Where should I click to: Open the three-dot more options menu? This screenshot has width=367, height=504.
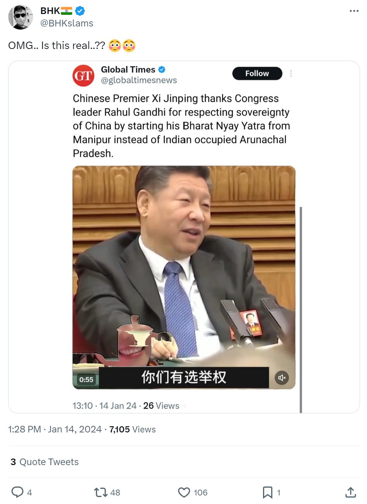click(354, 11)
